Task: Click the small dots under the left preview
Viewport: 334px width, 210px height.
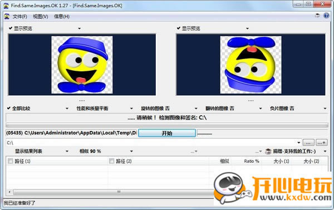Action: pyautogui.click(x=82, y=100)
